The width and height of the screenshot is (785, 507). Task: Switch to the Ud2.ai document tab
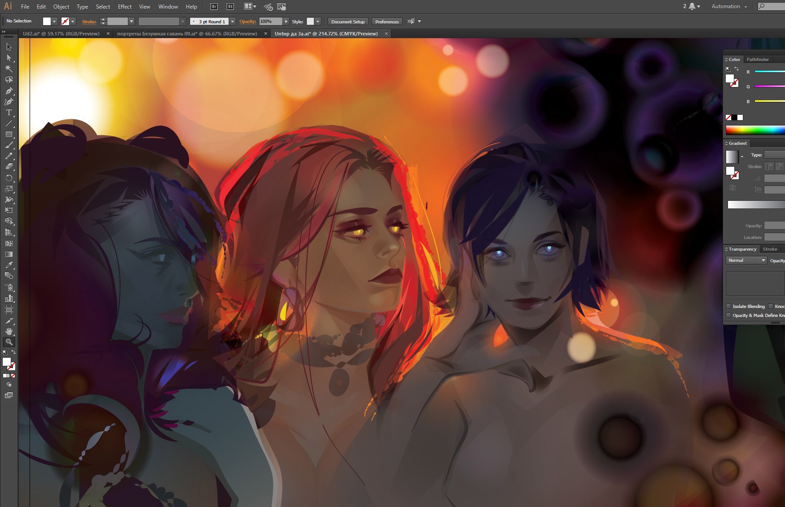(x=61, y=34)
